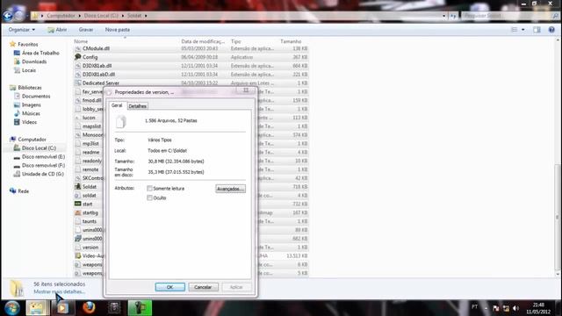Image resolution: width=562 pixels, height=316 pixels.
Task: Select the start file
Action: [88, 205]
